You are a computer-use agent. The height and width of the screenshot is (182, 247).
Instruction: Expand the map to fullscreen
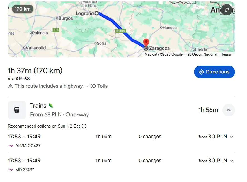(x=227, y=10)
